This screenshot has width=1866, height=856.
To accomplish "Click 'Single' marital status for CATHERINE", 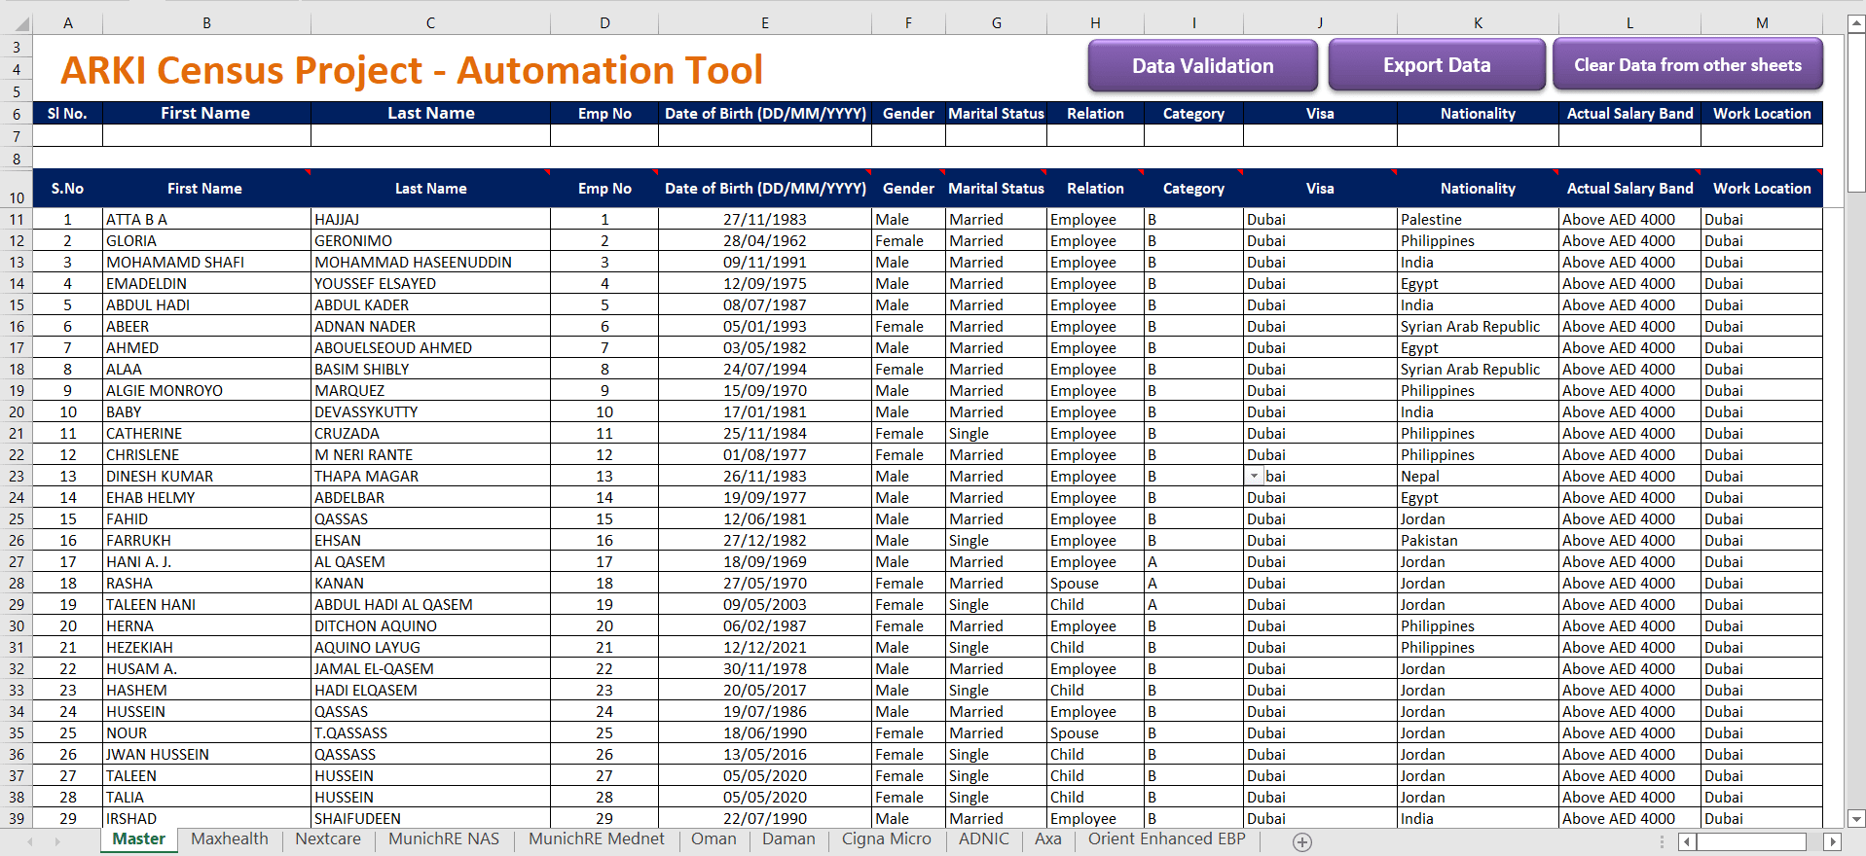I will 996,434.
